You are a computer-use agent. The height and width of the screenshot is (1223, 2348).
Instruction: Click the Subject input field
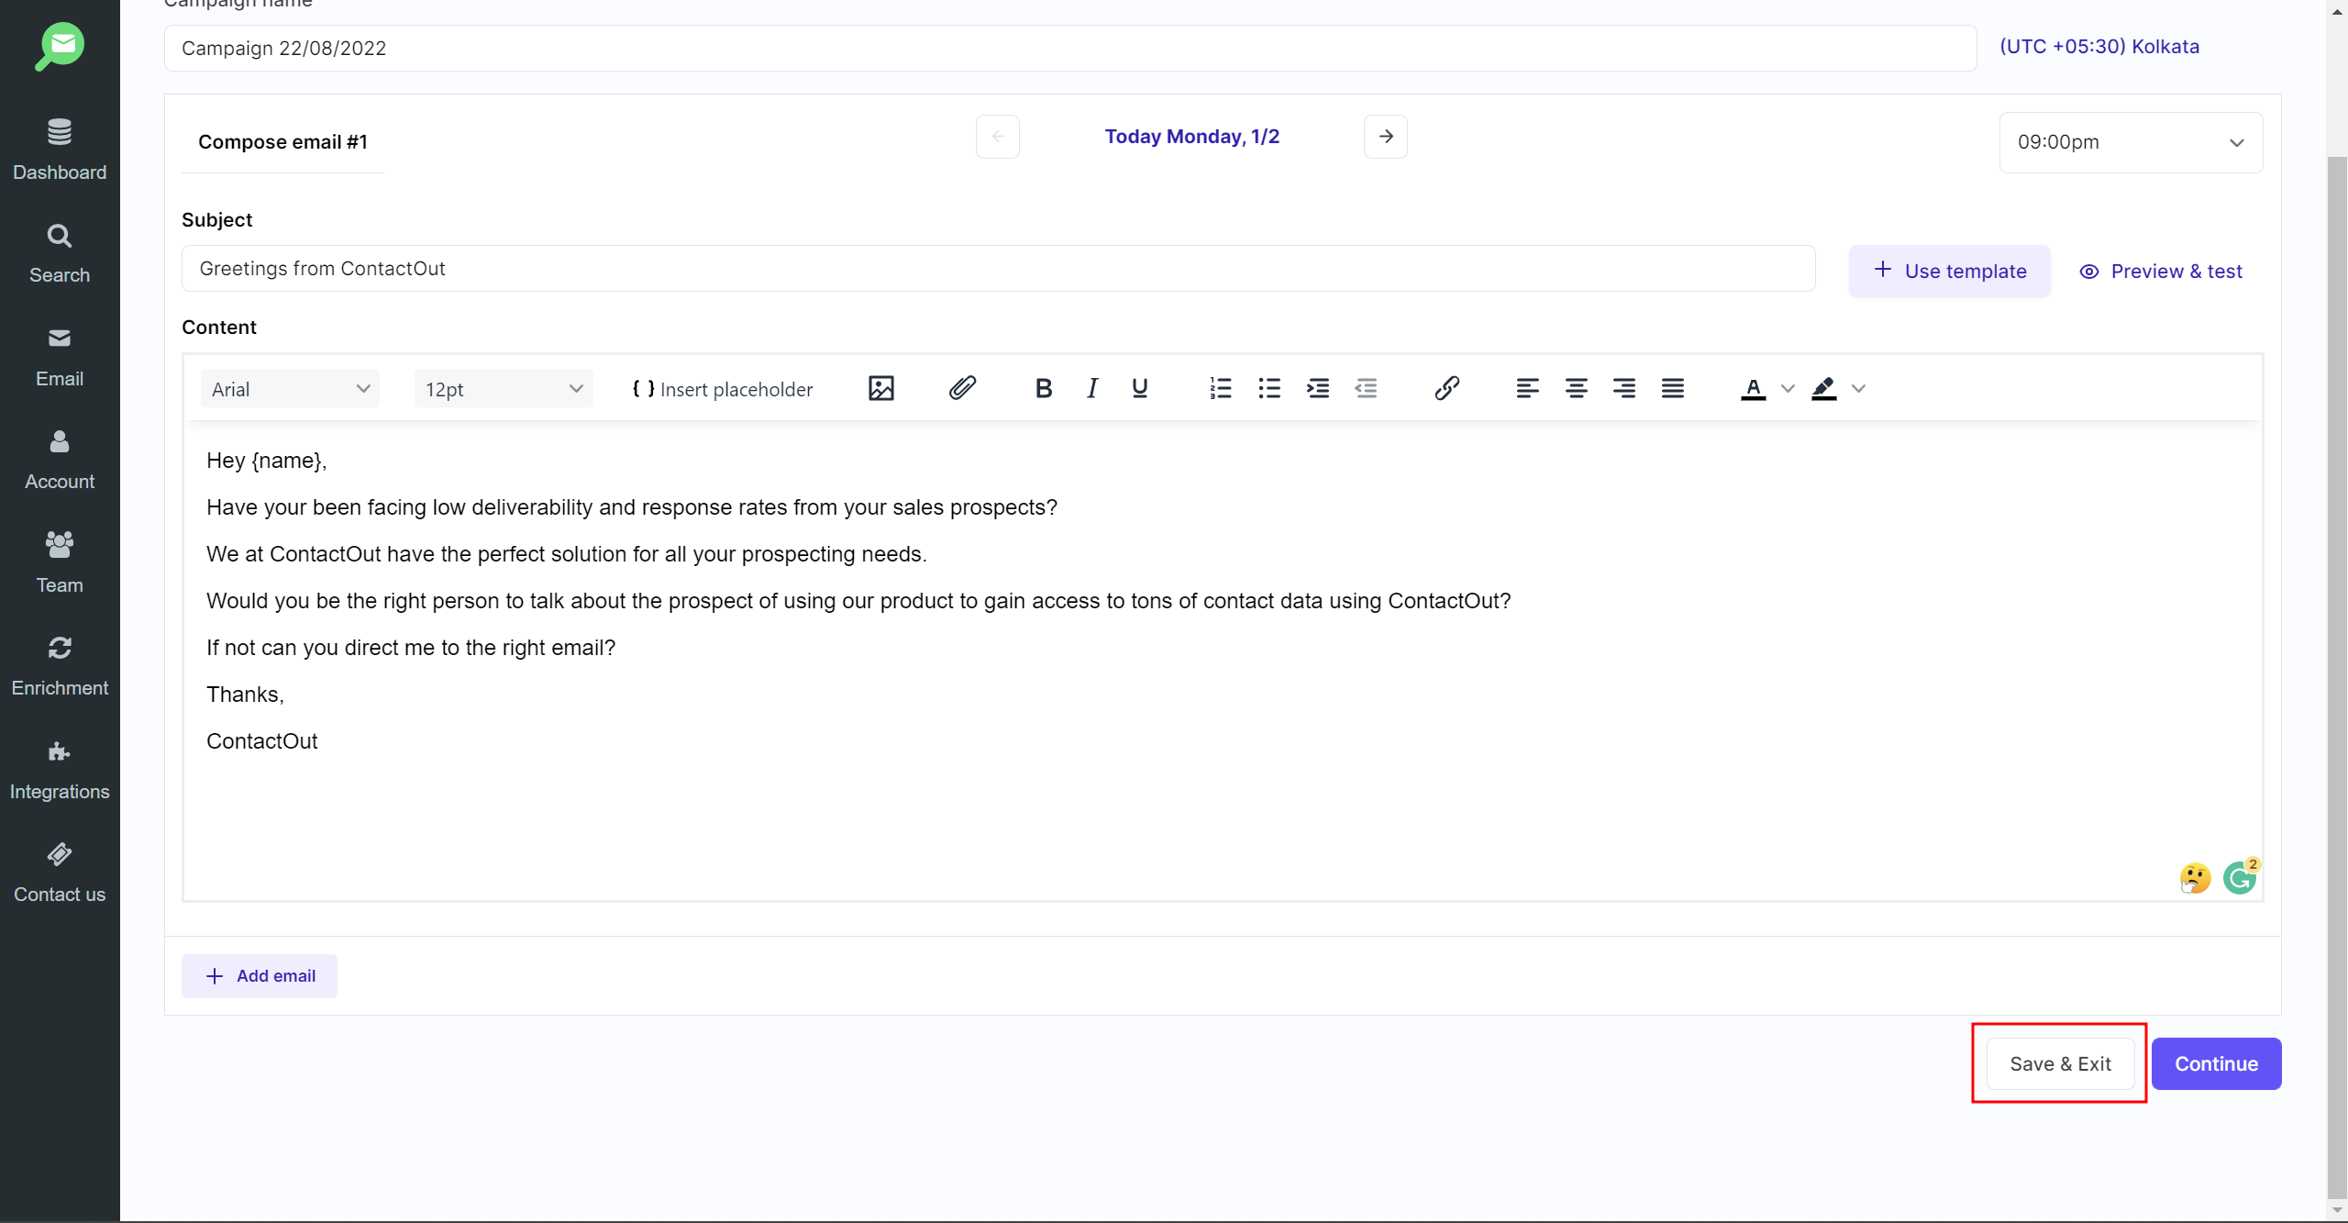click(x=998, y=269)
